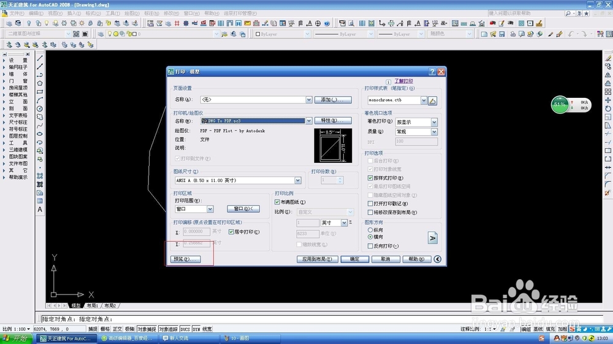Toggle the 布满图纸 fit to paper checkbox
Image resolution: width=613 pixels, height=344 pixels.
277,202
